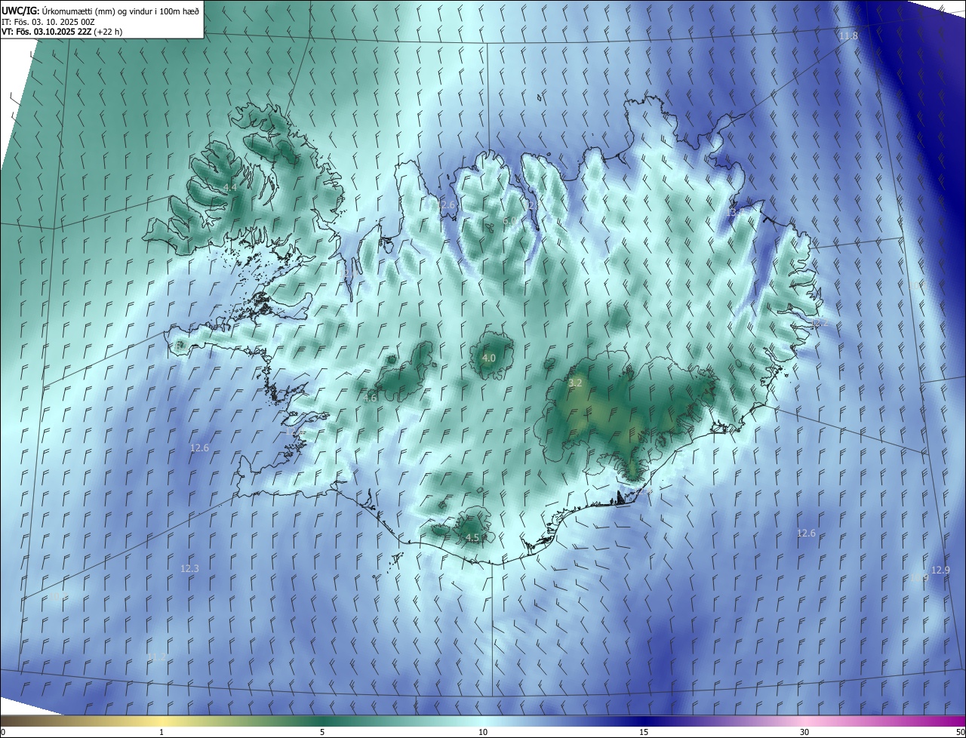Click the '4.0' value inside the Hofsjökull outline

(x=489, y=358)
